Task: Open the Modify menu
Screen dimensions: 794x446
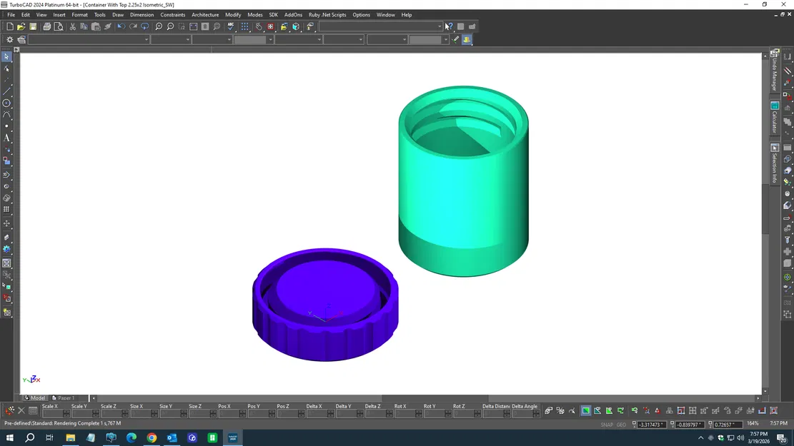Action: pyautogui.click(x=233, y=14)
